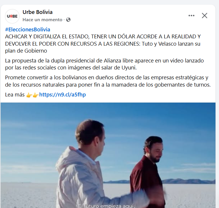Click the 'Lea más' text

tap(15, 95)
